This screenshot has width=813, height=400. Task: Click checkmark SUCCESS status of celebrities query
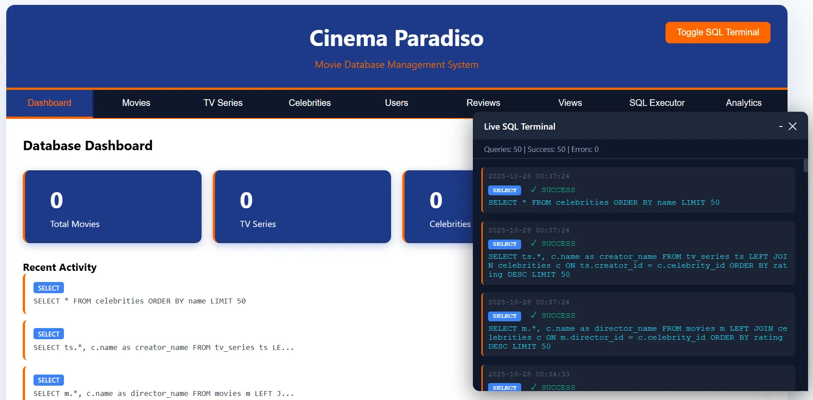pyautogui.click(x=553, y=190)
